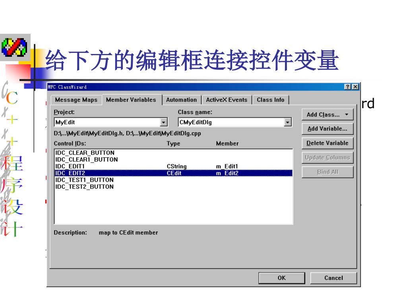The image size is (407, 305).
Task: Click the colorful logo icon on slide
Action: 14,47
